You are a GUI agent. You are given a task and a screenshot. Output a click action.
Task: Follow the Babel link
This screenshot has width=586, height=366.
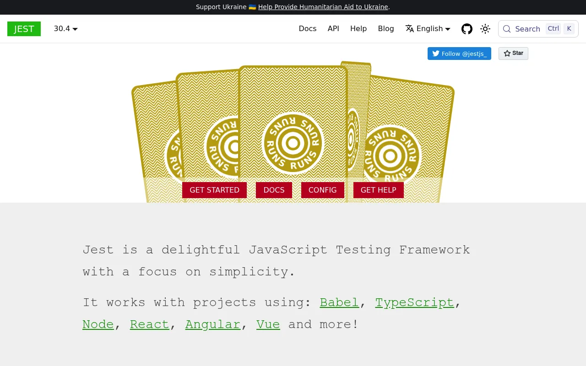point(339,302)
